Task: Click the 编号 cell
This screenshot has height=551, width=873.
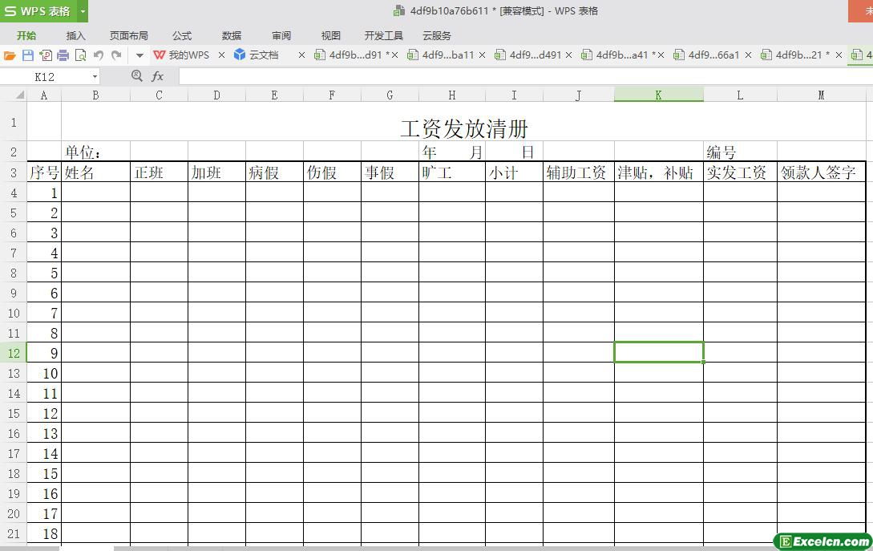Action: click(x=740, y=152)
